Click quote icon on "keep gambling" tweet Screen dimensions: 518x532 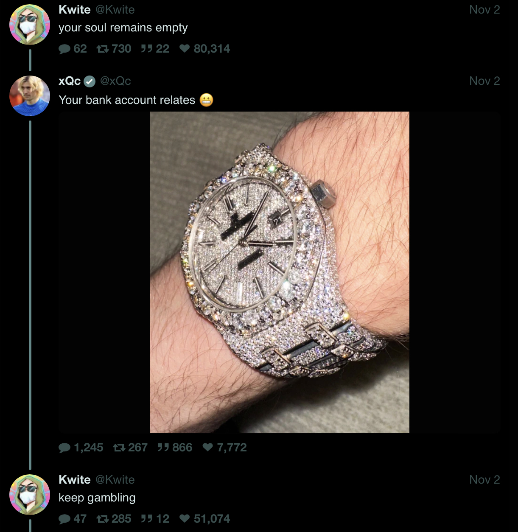pyautogui.click(x=146, y=519)
